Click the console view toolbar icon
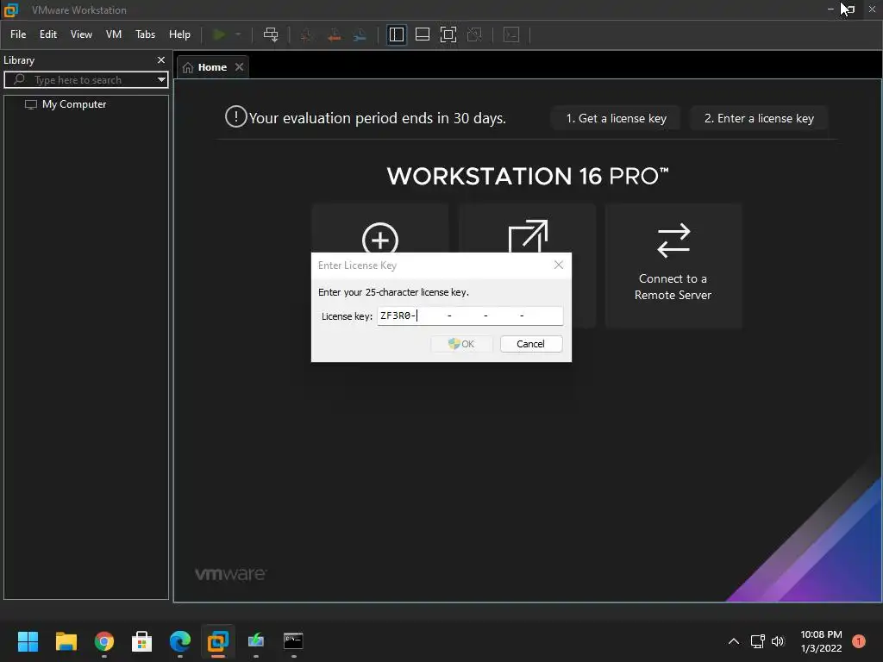Viewport: 883px width, 662px height. [511, 34]
